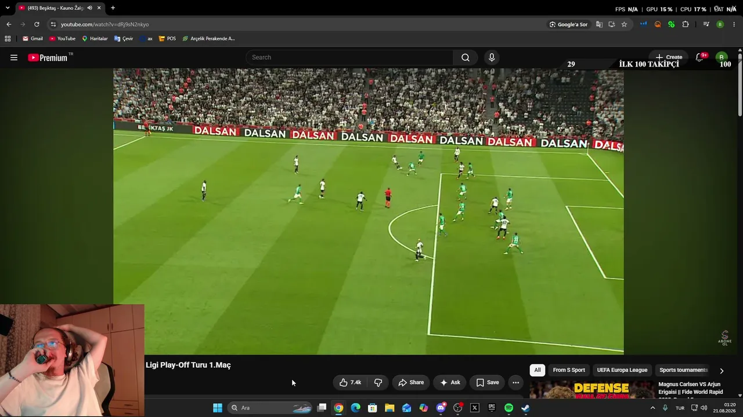Open YouTube notifications bell
Viewport: 743px width, 417px height.
[x=699, y=57]
